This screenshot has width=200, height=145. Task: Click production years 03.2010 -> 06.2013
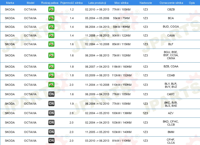pos(97,141)
